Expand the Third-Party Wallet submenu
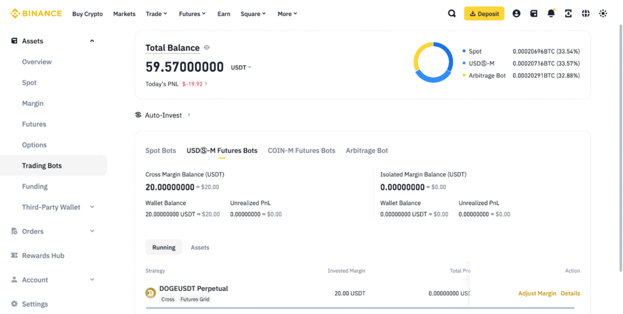Image resolution: width=623 pixels, height=314 pixels. tap(92, 207)
